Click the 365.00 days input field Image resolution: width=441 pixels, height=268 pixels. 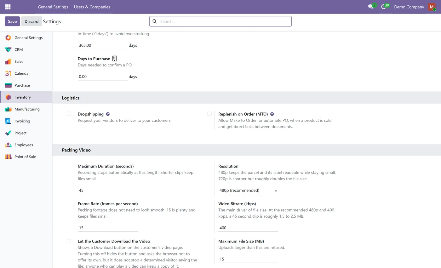102,45
